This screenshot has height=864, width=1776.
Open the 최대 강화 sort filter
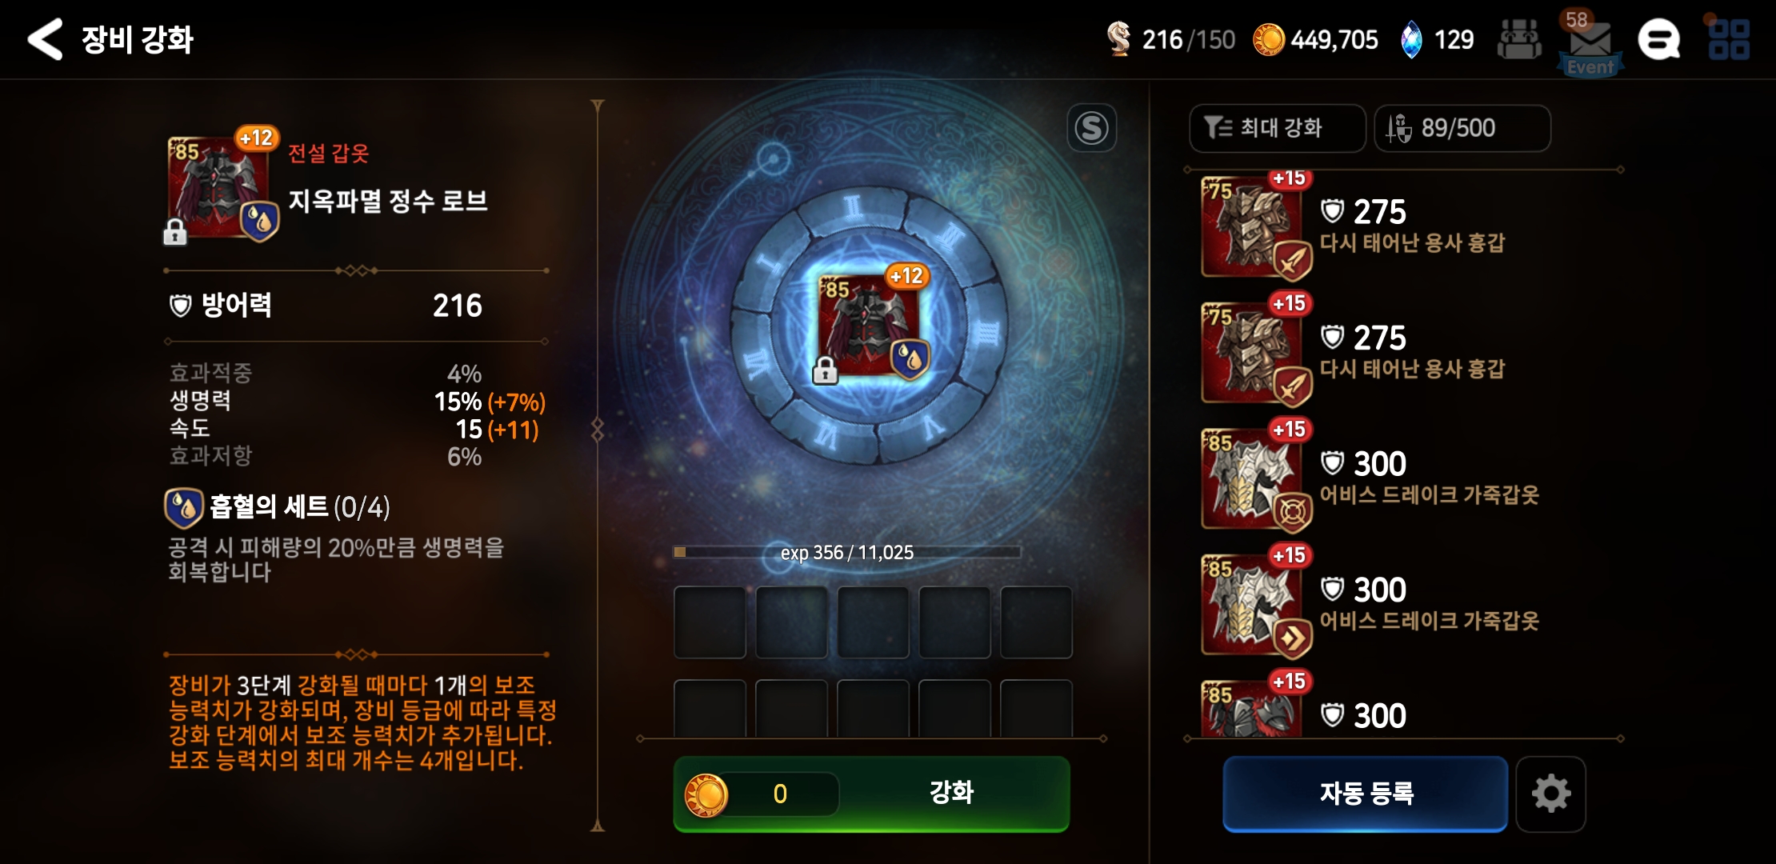1278,128
